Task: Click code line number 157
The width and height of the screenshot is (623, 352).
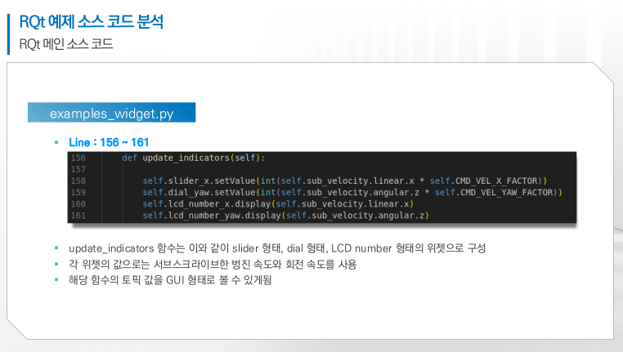Action: coord(78,169)
